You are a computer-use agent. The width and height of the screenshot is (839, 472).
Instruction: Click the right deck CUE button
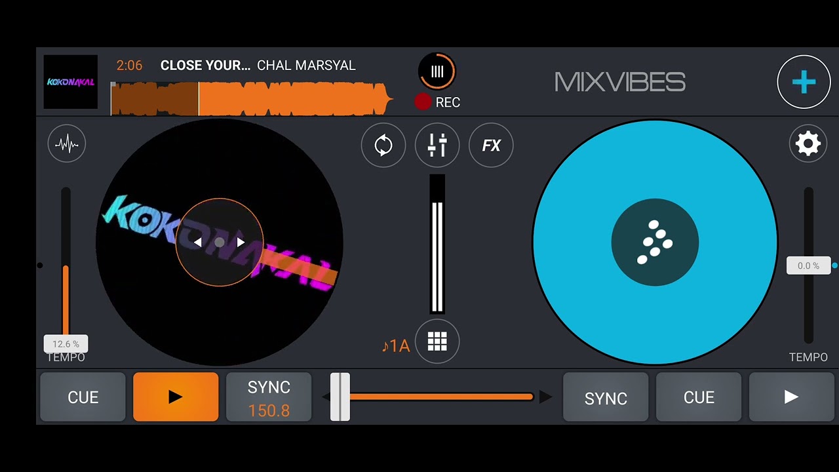699,397
